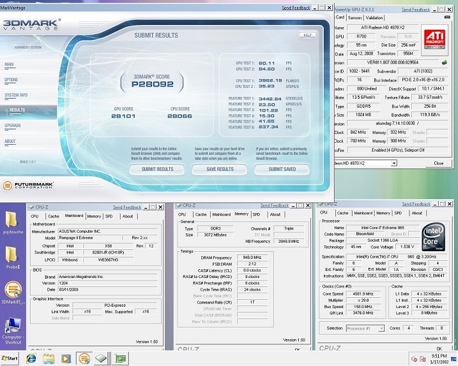Click the green BIOS save chip icon in GPU-Z
The height and width of the screenshot is (366, 458).
click(x=445, y=62)
